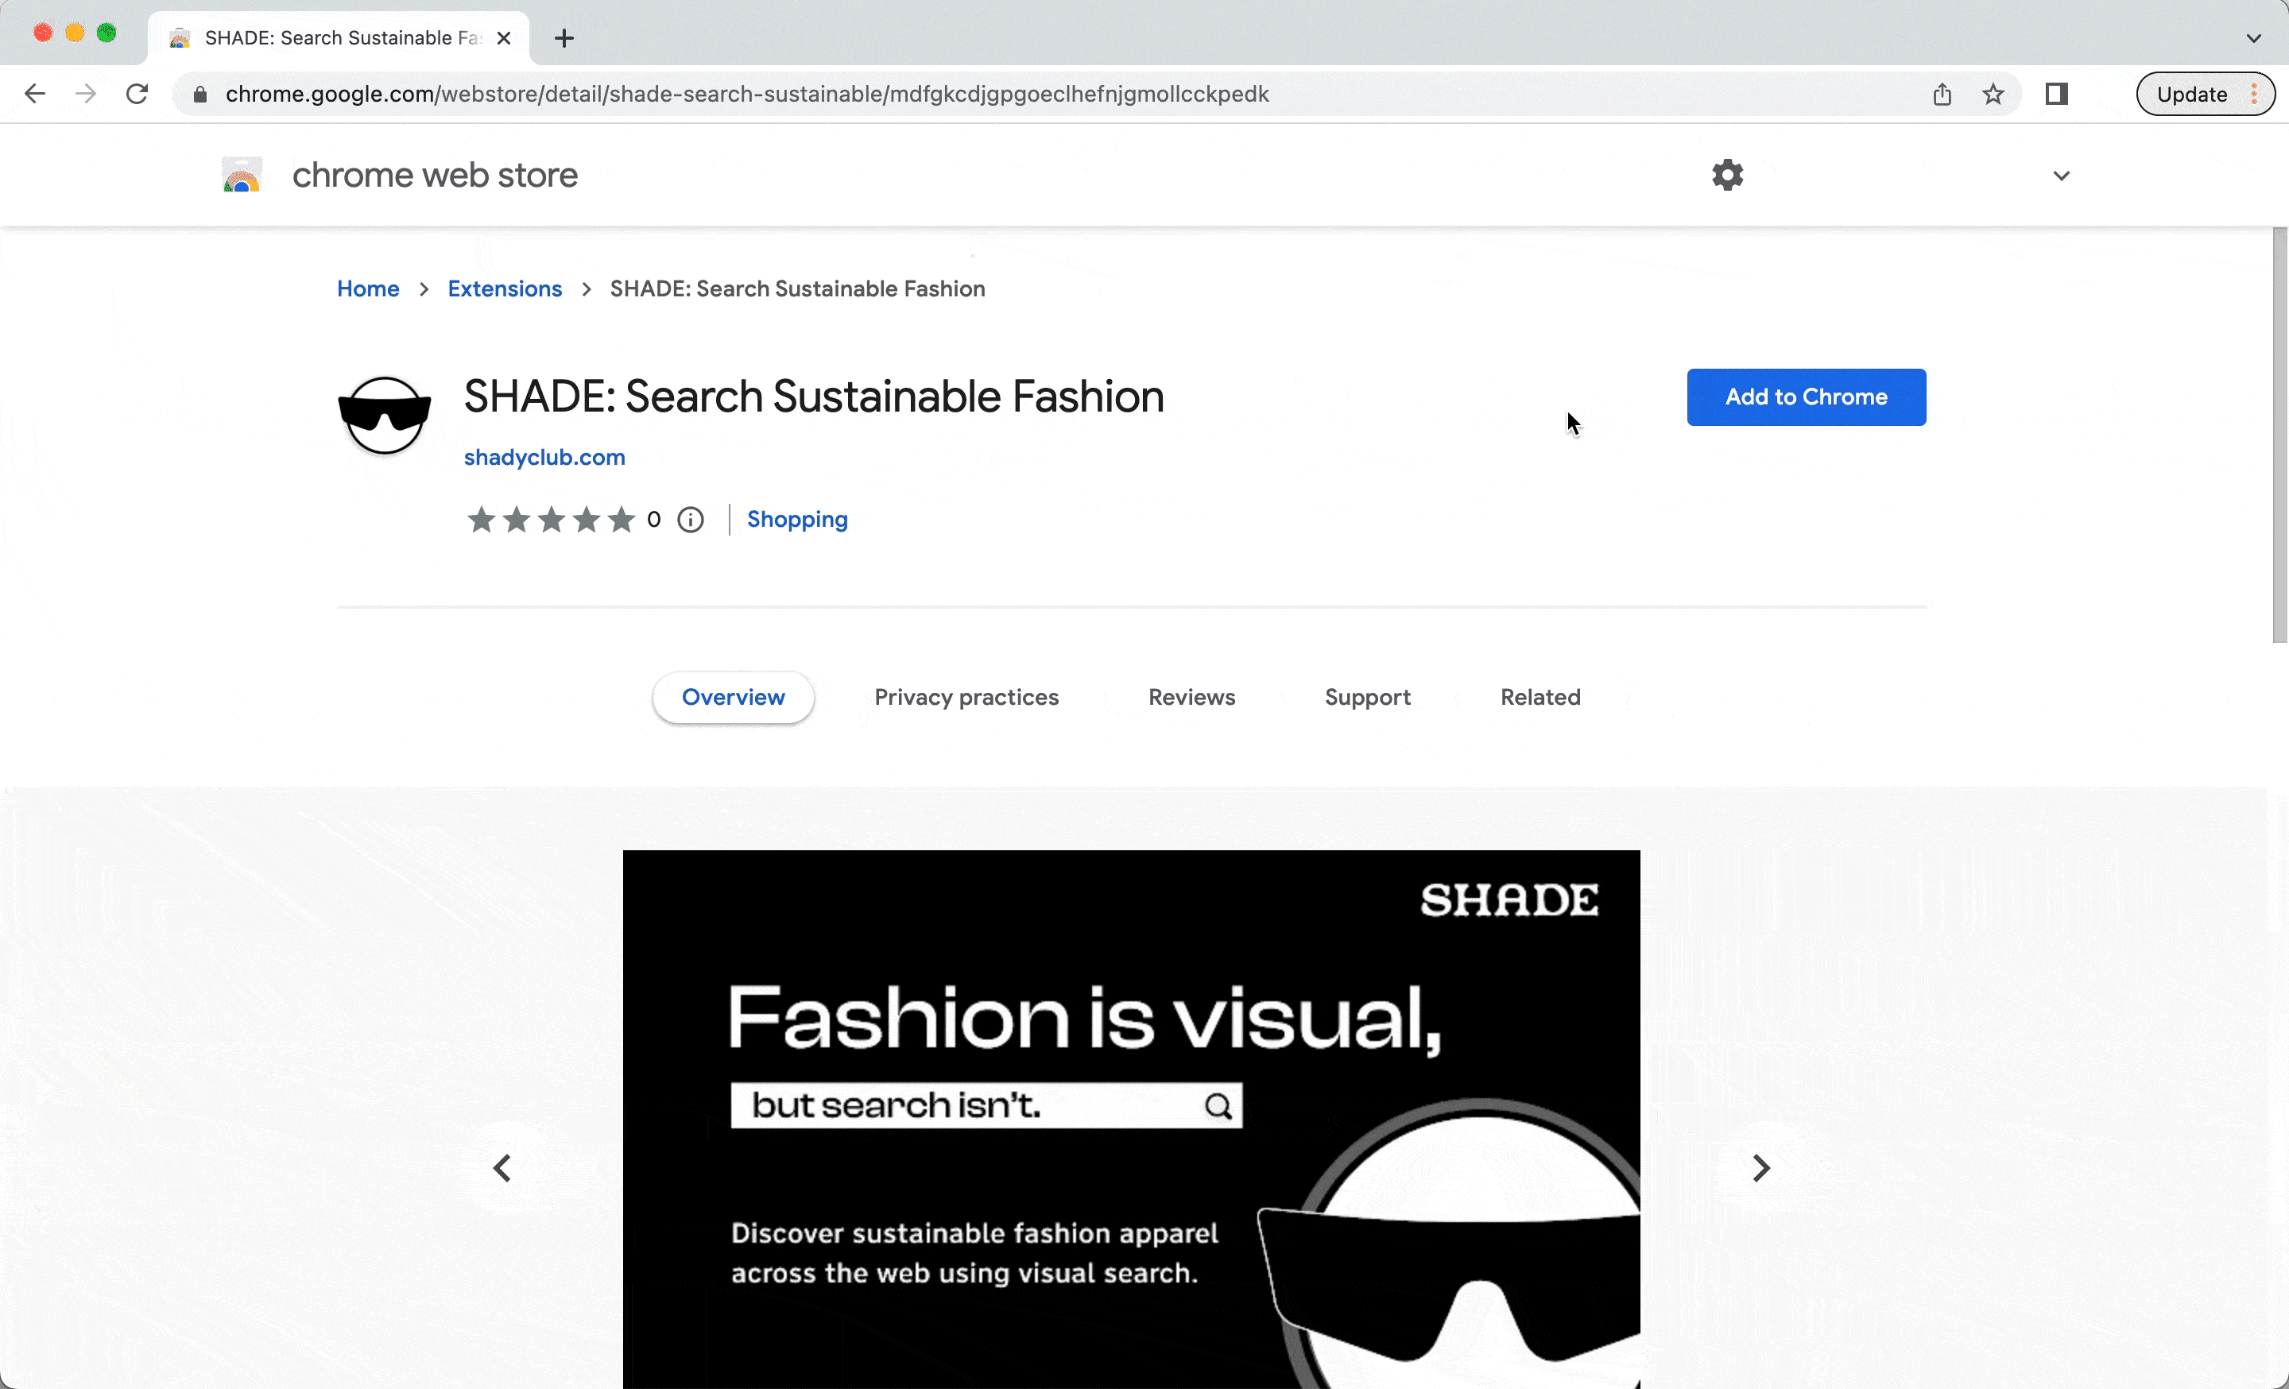Show next screenshot with right arrow
The image size is (2289, 1389).
1760,1168
